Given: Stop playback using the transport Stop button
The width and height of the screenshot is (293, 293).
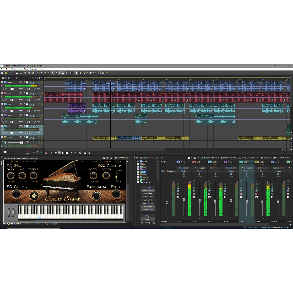Looking at the screenshot, I should click(x=67, y=153).
